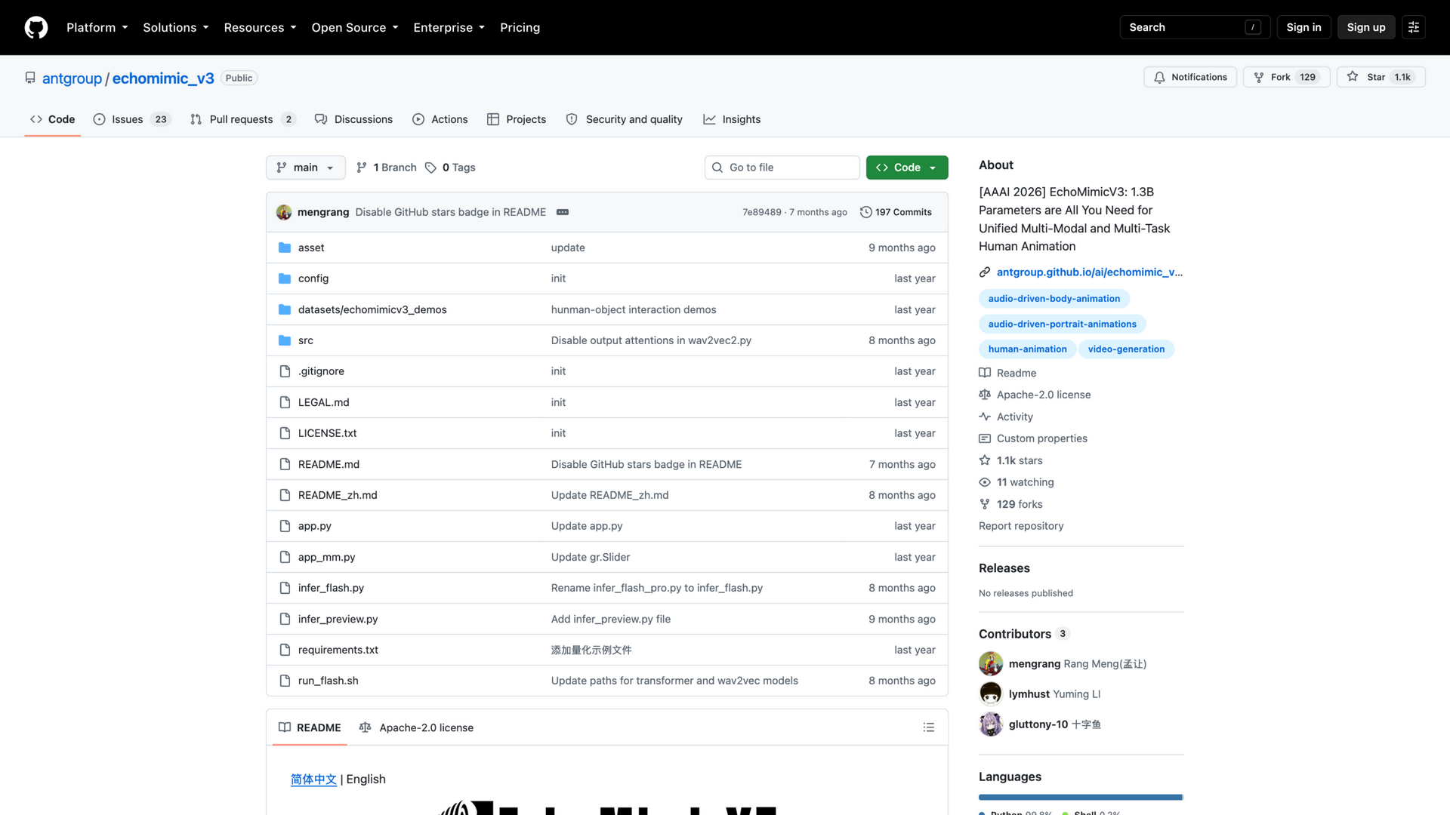Open the app.py file
This screenshot has width=1450, height=815.
pos(315,526)
